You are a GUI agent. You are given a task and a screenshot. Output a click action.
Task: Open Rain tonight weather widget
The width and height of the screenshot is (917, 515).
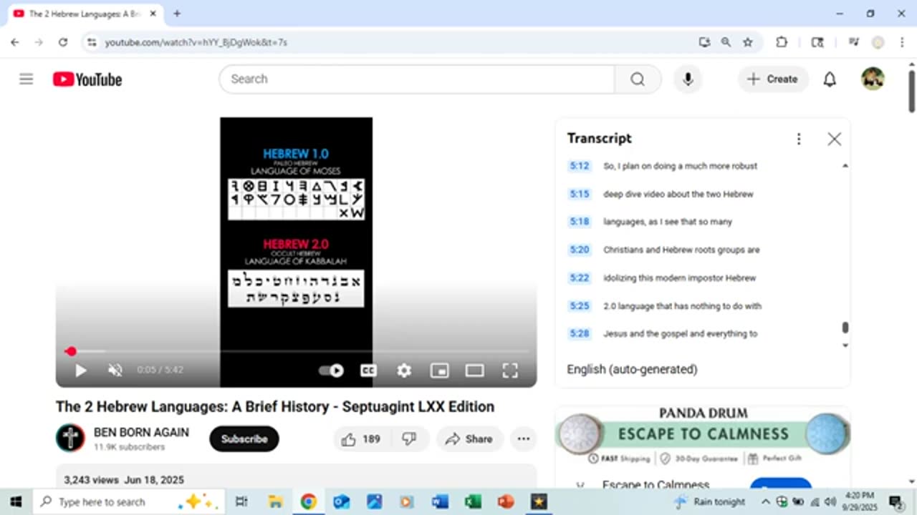(710, 501)
